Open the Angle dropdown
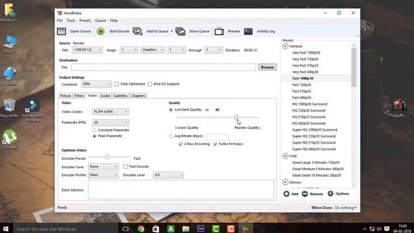414x233 pixels. [129, 50]
